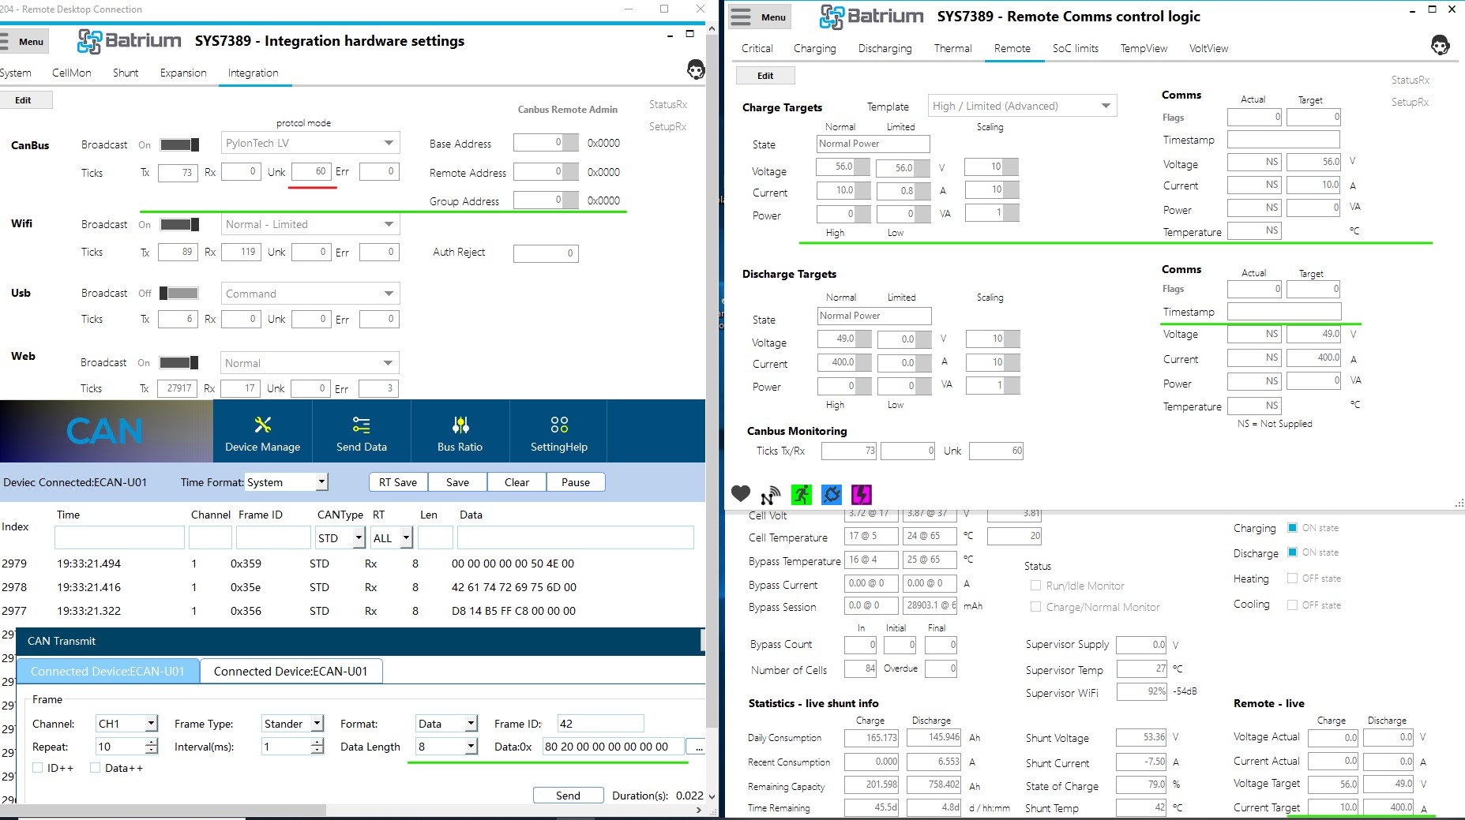Open Device Manage tool in CAN app
Viewport: 1465px width, 820px height.
tap(262, 432)
